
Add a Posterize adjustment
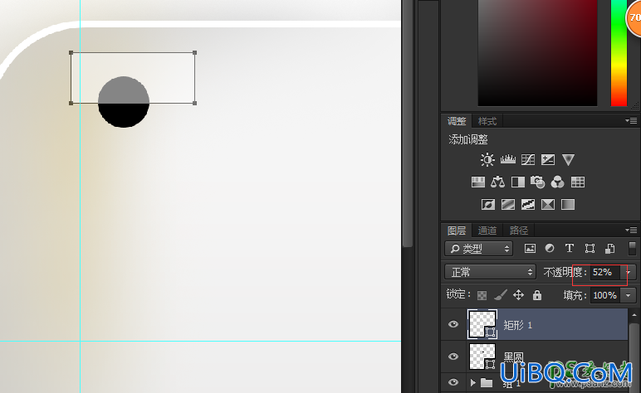point(507,204)
